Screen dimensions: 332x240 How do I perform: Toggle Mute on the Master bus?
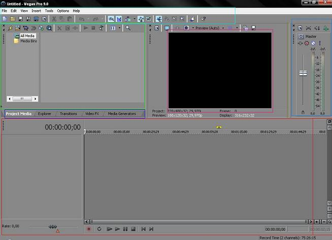313,43
